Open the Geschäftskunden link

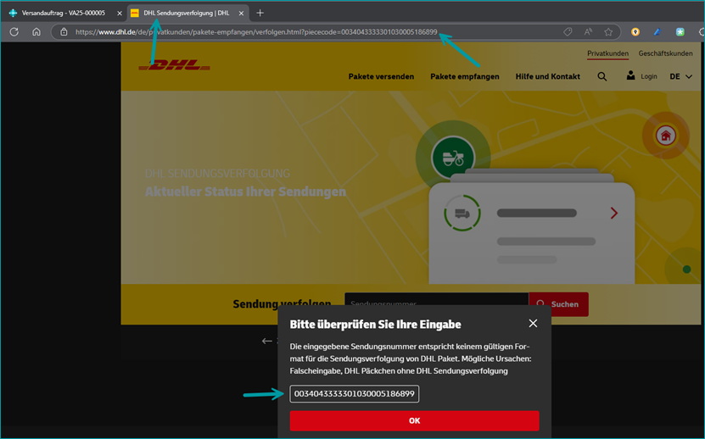tap(665, 53)
